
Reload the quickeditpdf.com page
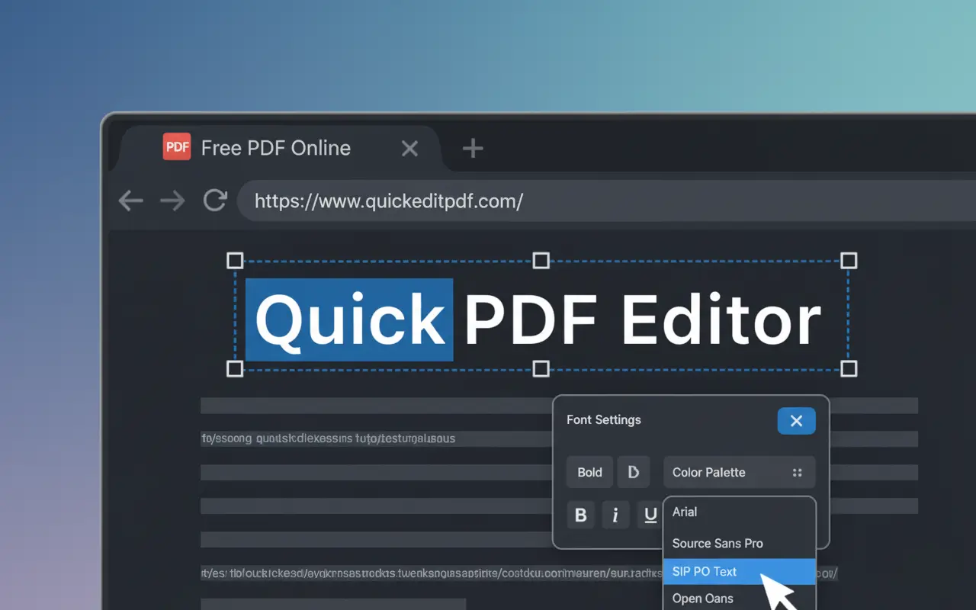click(215, 201)
